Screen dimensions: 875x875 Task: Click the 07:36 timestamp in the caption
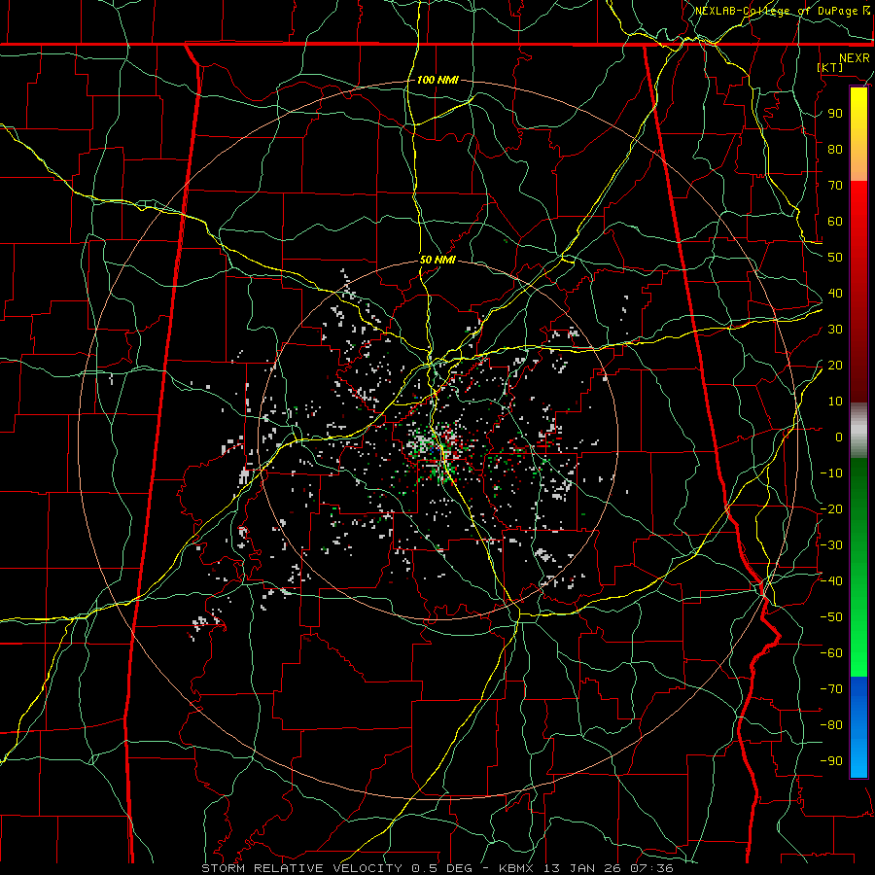651,868
